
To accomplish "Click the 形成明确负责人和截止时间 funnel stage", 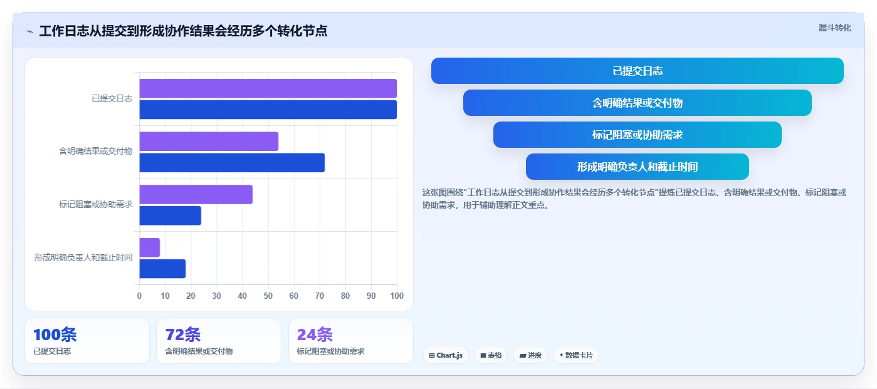I will [x=638, y=167].
